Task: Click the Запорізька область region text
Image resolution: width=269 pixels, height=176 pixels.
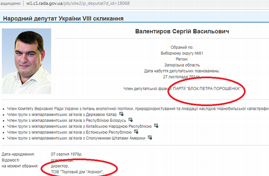Action: coord(182,65)
